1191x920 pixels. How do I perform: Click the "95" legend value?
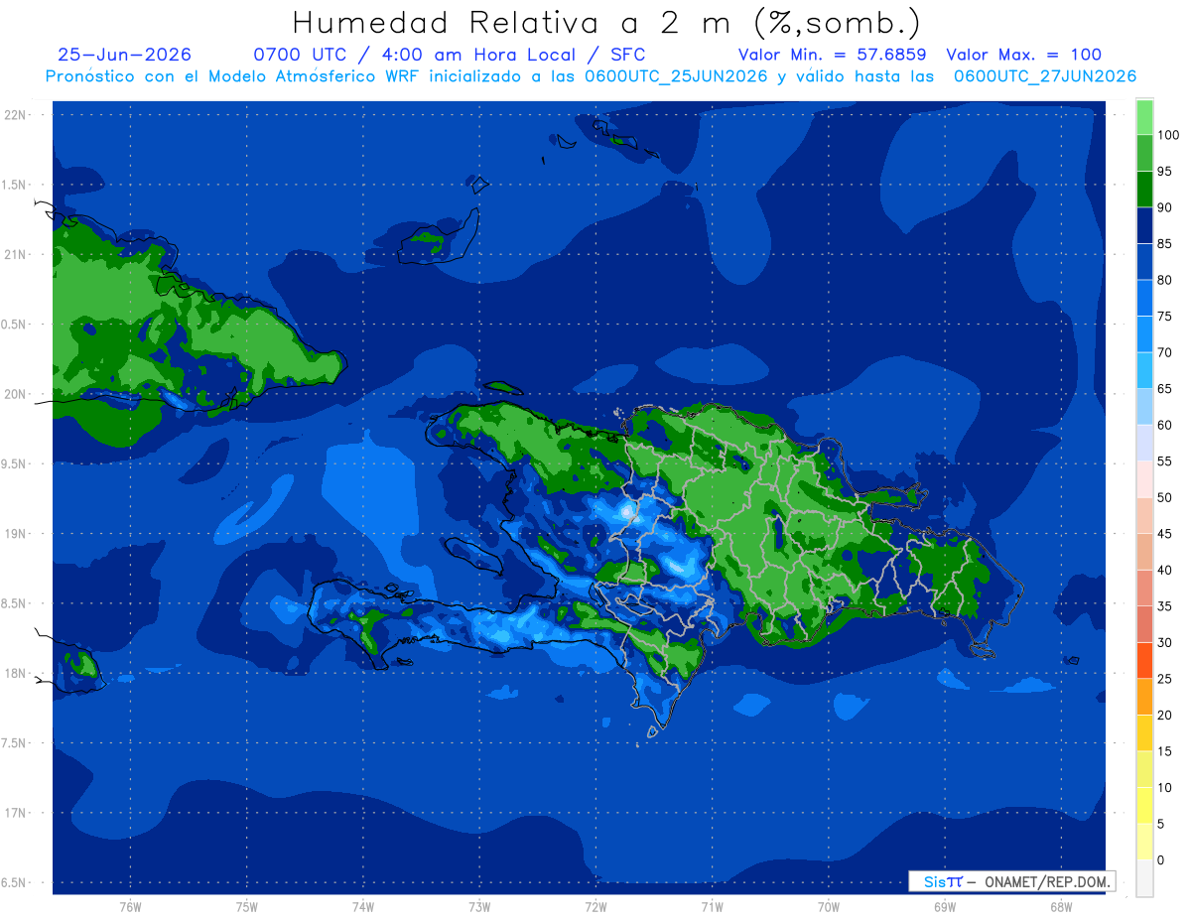[1164, 171]
